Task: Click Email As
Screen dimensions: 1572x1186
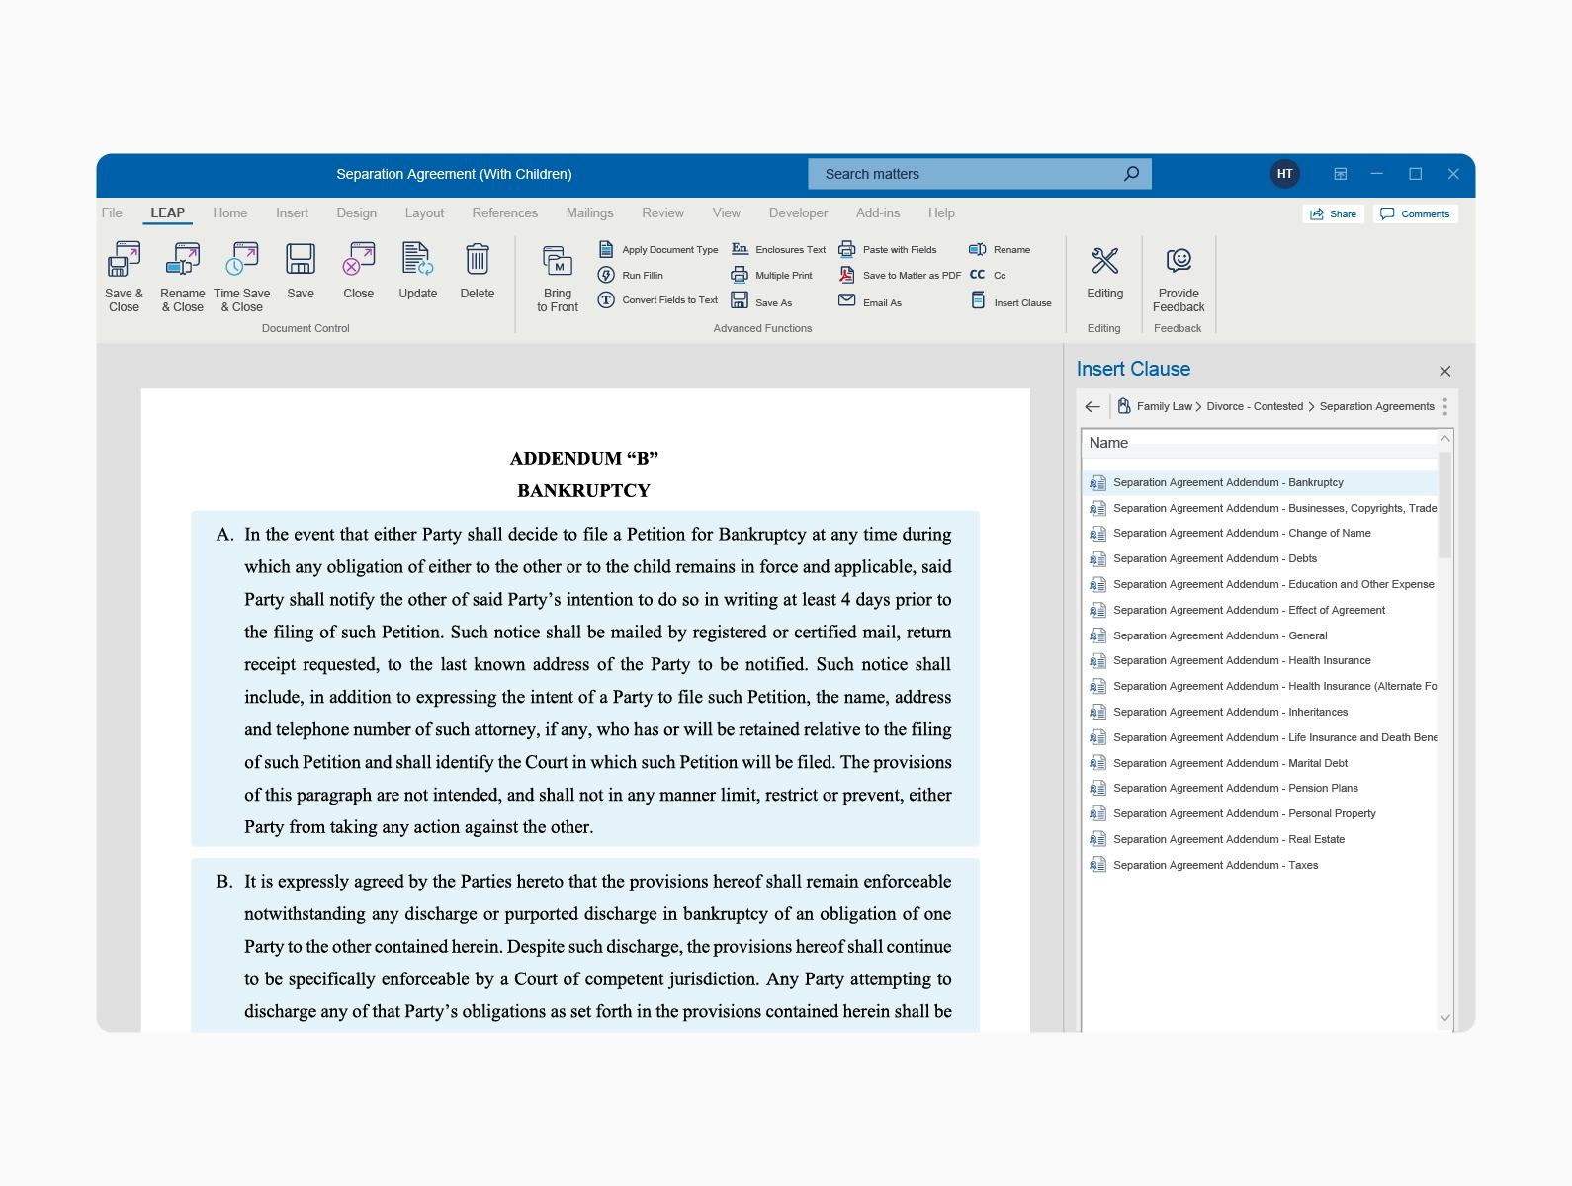Action: click(870, 301)
